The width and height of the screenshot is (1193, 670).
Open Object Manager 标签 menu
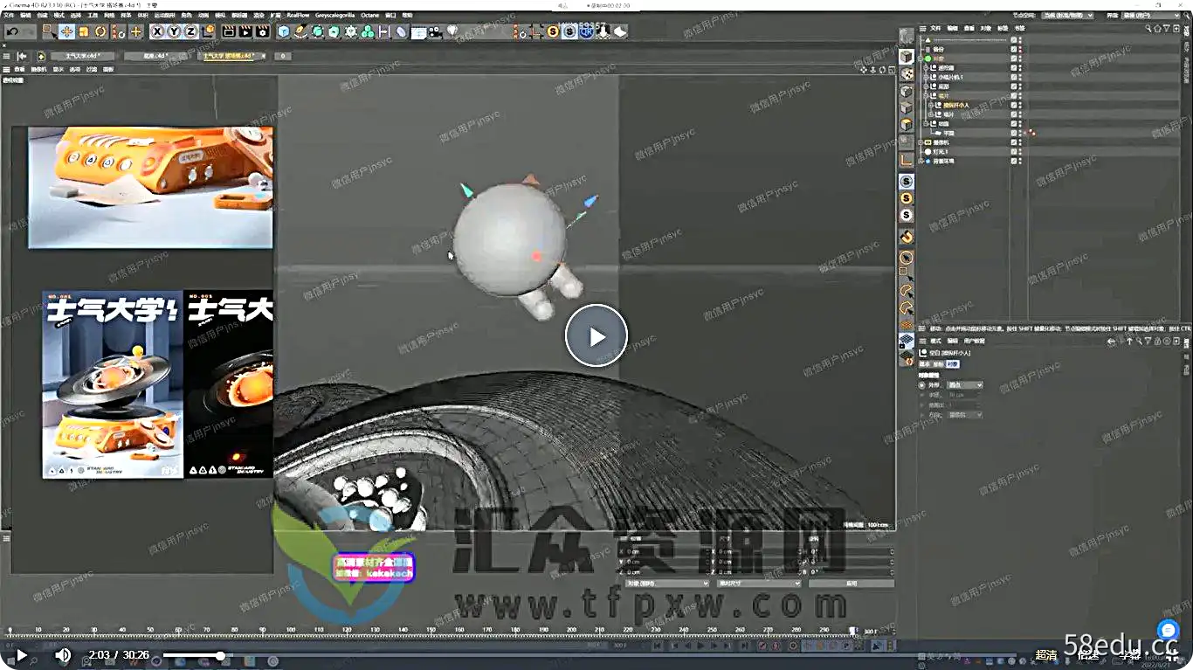pos(1003,28)
